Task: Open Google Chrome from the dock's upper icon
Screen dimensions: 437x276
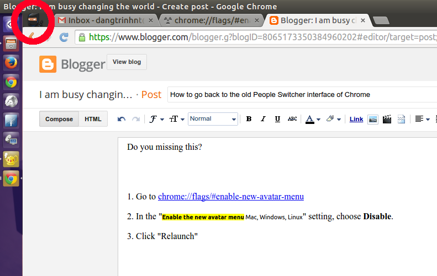Action: [x=11, y=82]
